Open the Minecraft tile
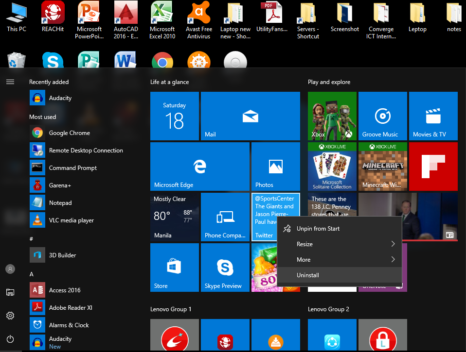This screenshot has width=466, height=352. pyautogui.click(x=382, y=167)
